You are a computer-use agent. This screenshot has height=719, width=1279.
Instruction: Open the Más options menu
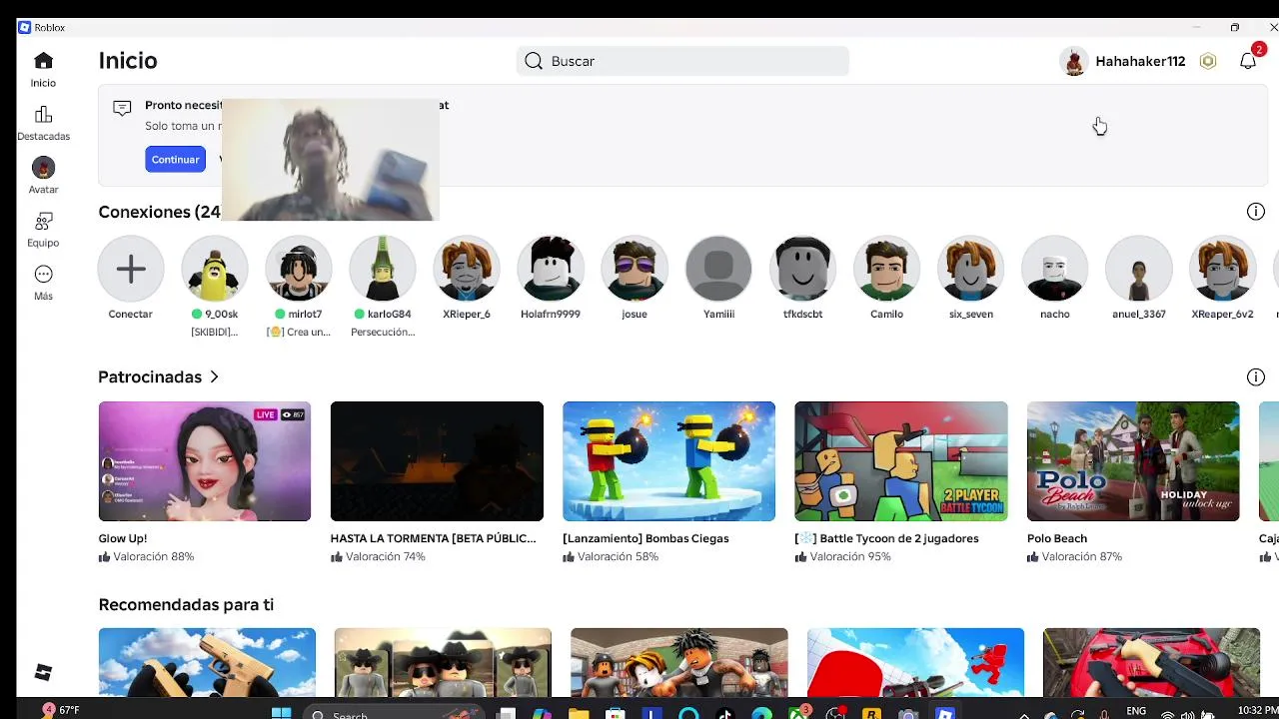(43, 275)
